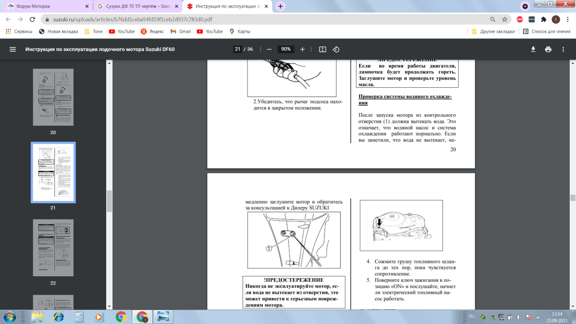Zoom out the PDF with minus button

point(269,49)
